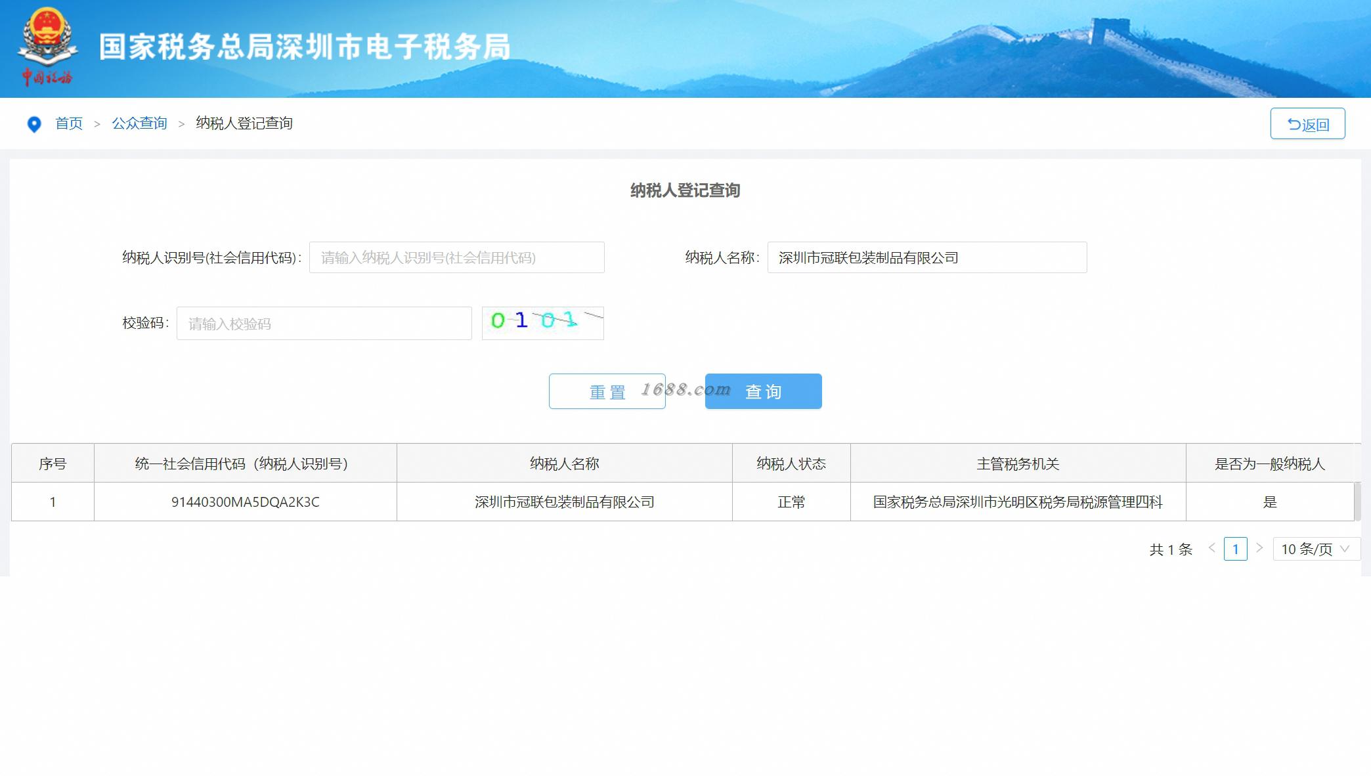Go to 首页 breadcrumb link
This screenshot has height=776, width=1371.
point(69,123)
